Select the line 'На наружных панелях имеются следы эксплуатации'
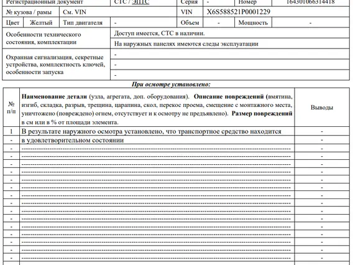The image size is (353, 265). coord(186,44)
